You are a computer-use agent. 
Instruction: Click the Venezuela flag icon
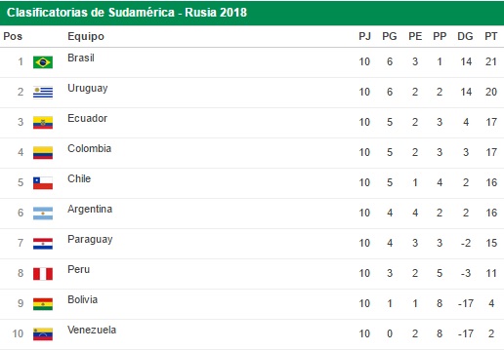(43, 334)
